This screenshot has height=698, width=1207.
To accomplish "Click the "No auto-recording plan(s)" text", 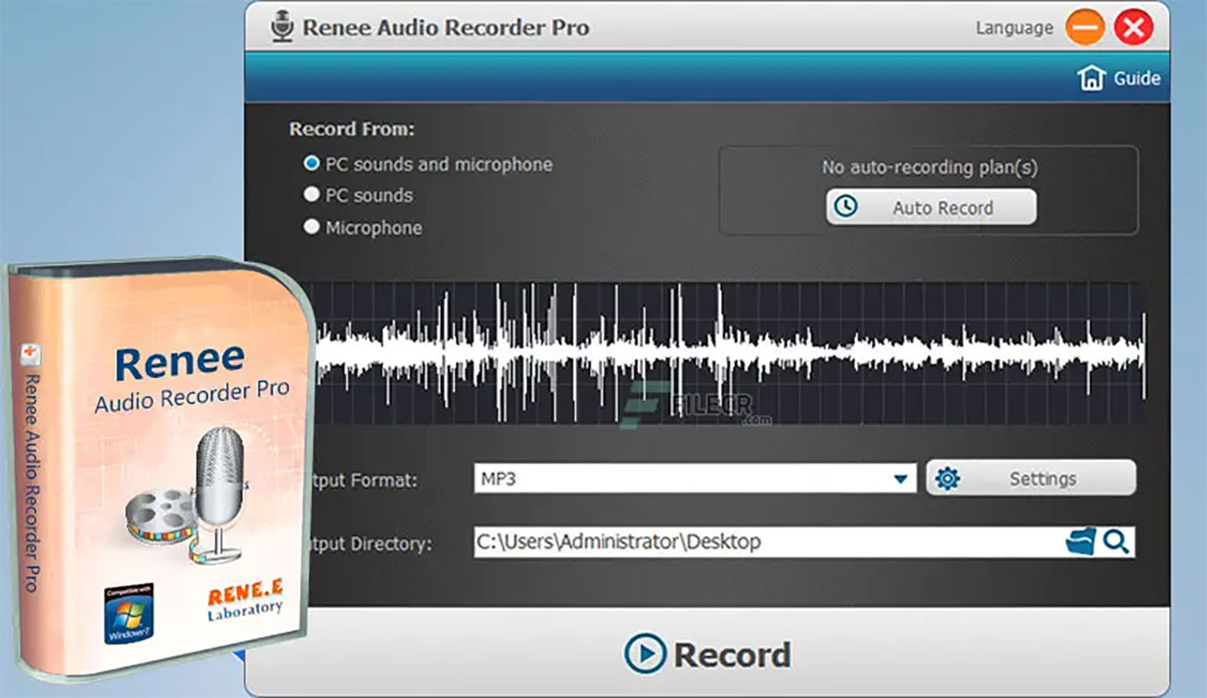I will tap(929, 167).
